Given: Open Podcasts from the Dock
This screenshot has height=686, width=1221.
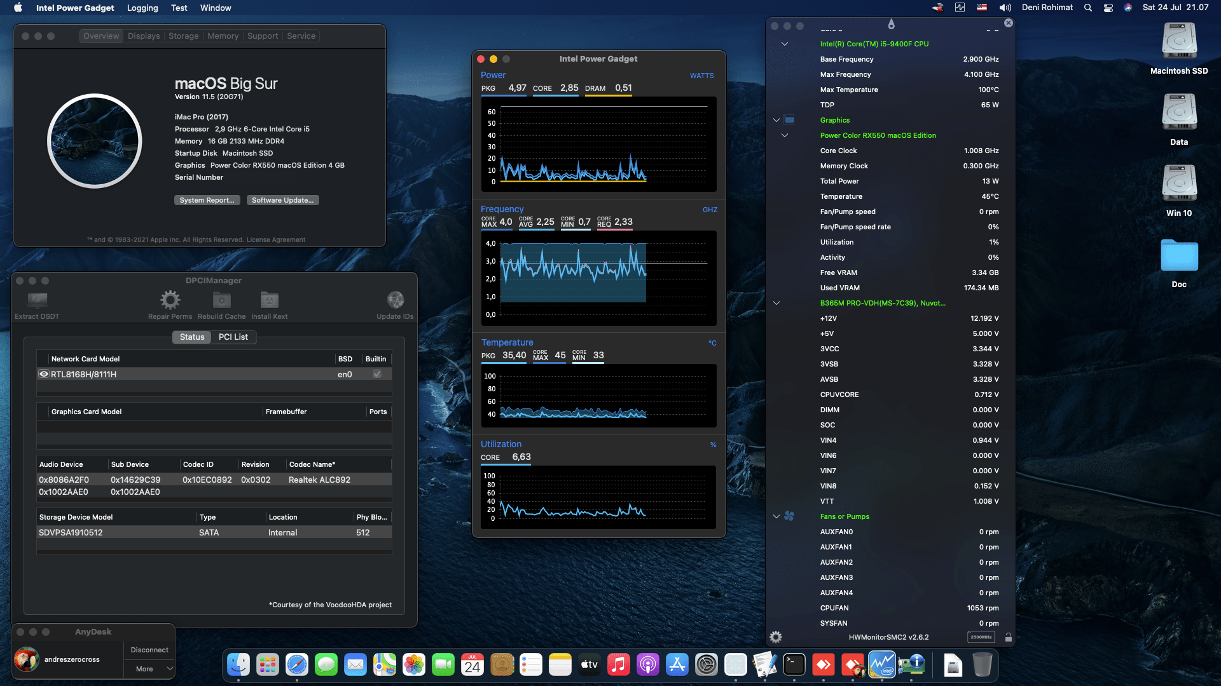Looking at the screenshot, I should click(648, 665).
